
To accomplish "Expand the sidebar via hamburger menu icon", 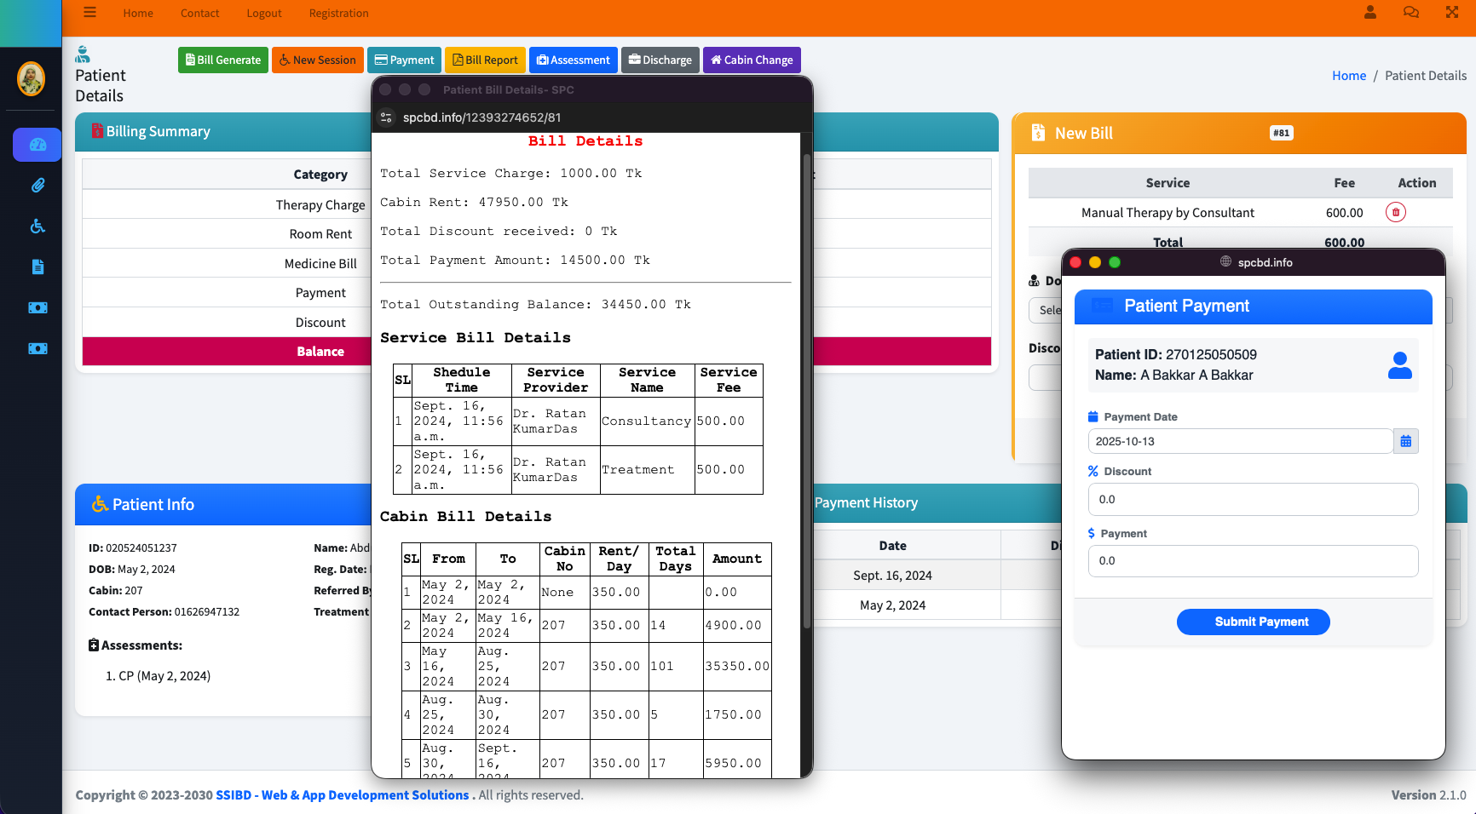I will [89, 12].
